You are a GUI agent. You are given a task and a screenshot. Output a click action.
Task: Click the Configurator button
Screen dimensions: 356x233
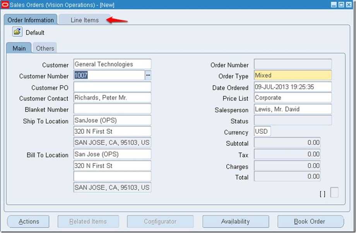[160, 221]
